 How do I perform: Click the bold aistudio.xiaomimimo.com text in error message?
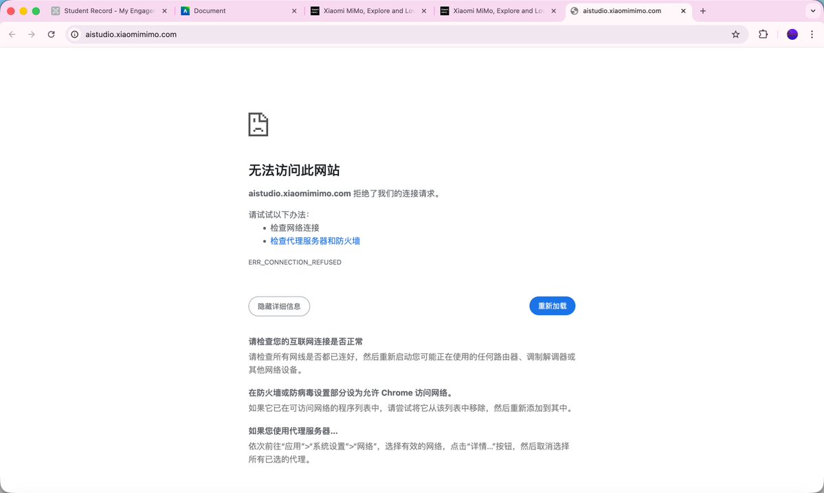point(300,193)
